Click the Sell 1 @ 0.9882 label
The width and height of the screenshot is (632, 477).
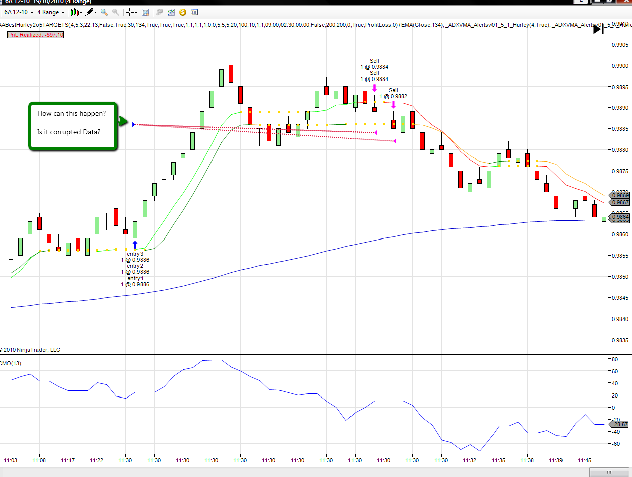(393, 93)
